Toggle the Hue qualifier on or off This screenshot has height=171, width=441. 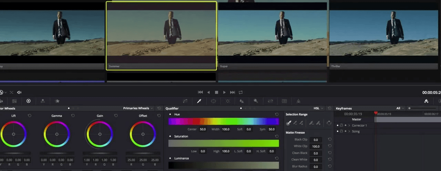(170, 114)
